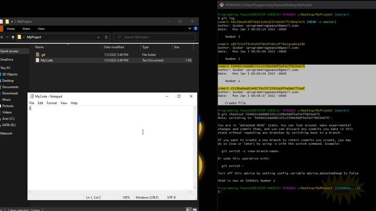Minimize the MyCode Notepad window
This screenshot has height=211, width=376.
coord(167,96)
